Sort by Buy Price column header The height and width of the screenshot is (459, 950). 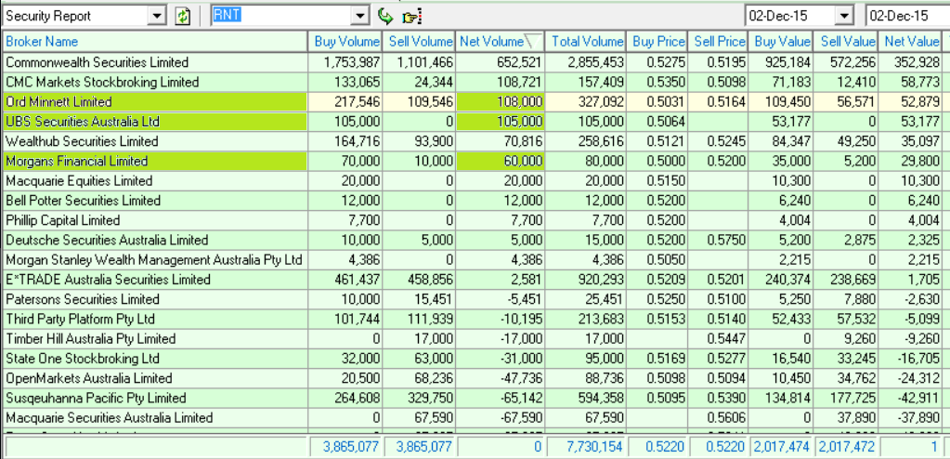pyautogui.click(x=657, y=41)
